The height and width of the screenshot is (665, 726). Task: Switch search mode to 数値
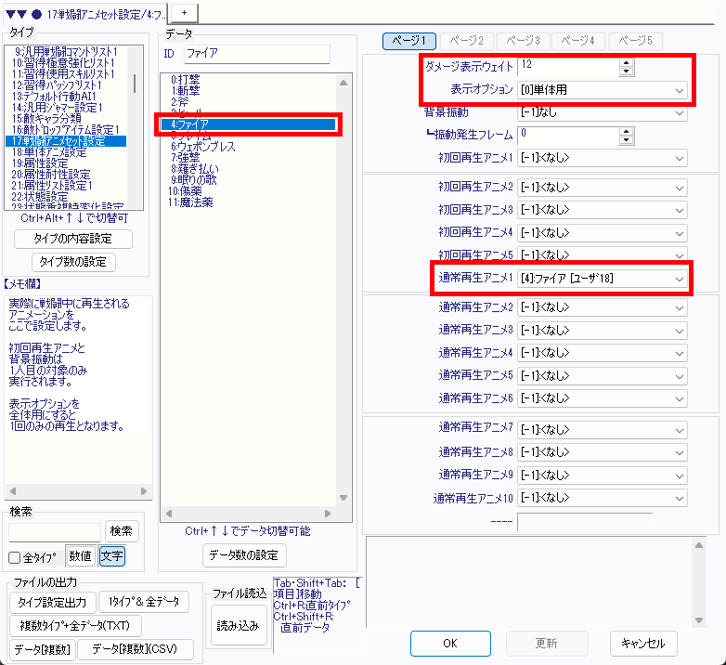tap(80, 556)
